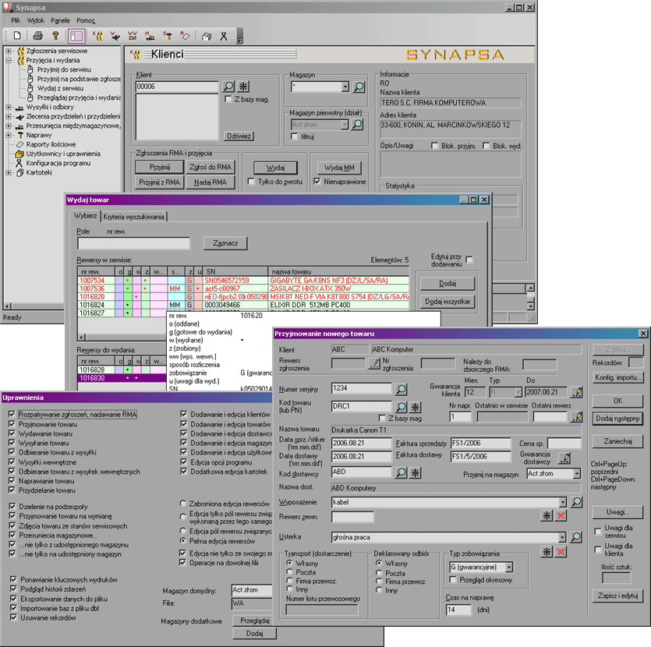Click the yellow question mark help icon
This screenshot has width=651, height=647.
coord(55,36)
